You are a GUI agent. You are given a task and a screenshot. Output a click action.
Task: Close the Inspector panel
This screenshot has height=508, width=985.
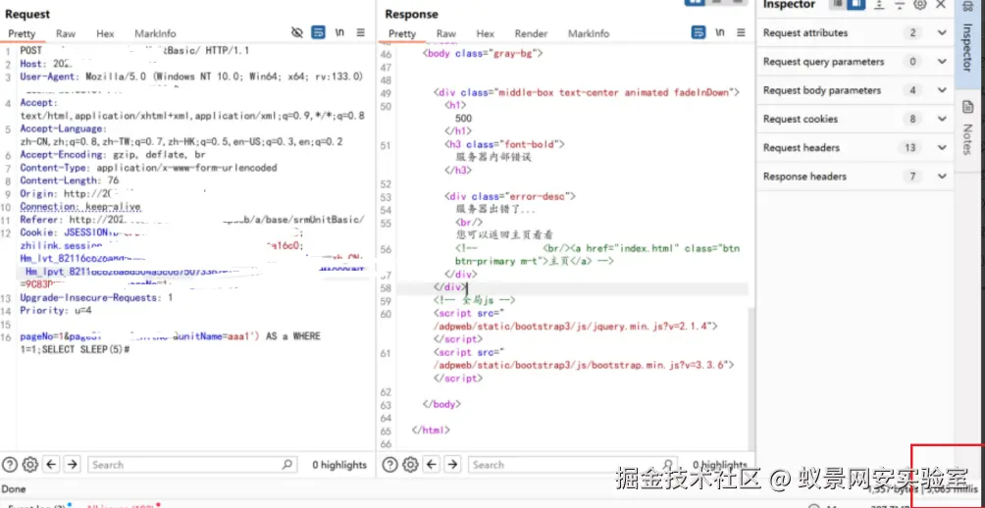941,4
